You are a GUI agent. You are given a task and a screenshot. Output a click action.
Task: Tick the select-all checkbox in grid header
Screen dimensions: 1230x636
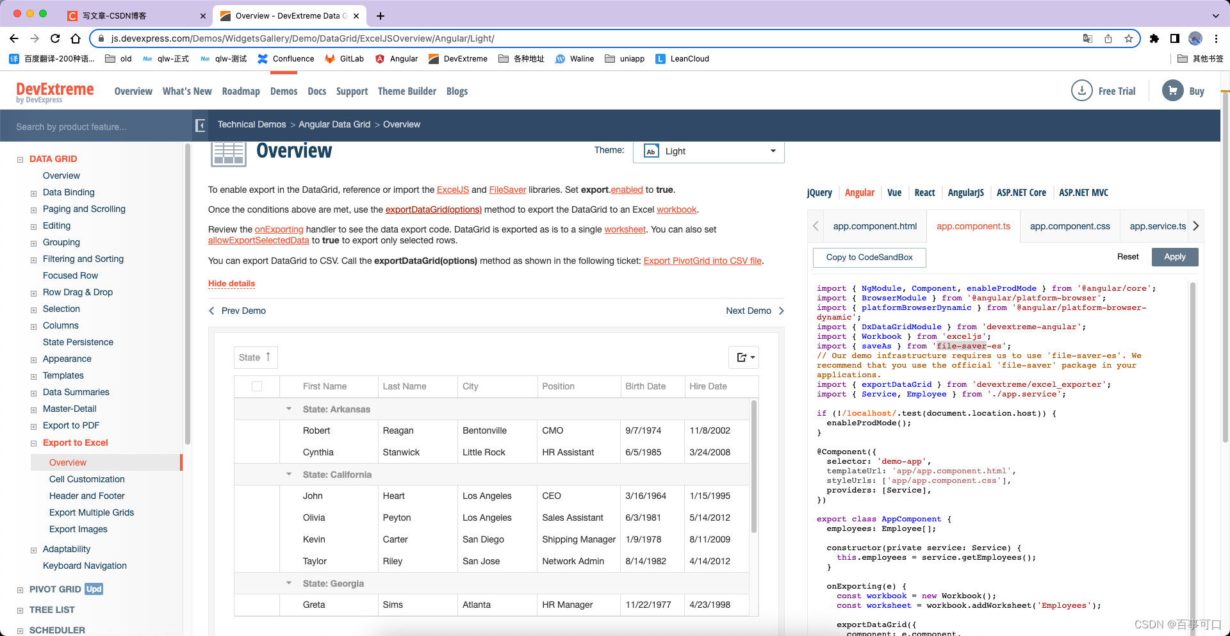click(x=257, y=386)
